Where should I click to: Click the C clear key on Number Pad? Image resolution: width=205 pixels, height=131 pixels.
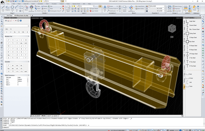pyautogui.click(x=21, y=40)
